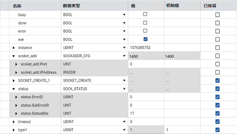This screenshot has width=237, height=134.
Task: Open data type dropdown for busy
Action: pyautogui.click(x=124, y=15)
